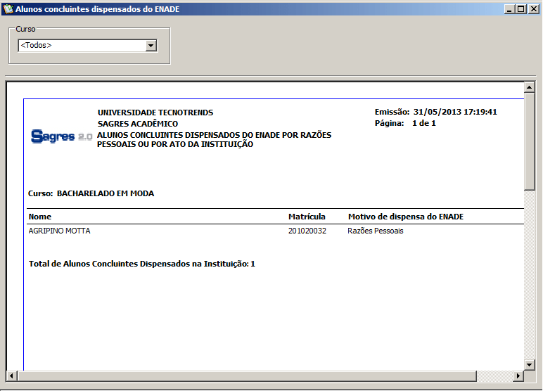Maximize the Alunos concluintes window

[520, 9]
